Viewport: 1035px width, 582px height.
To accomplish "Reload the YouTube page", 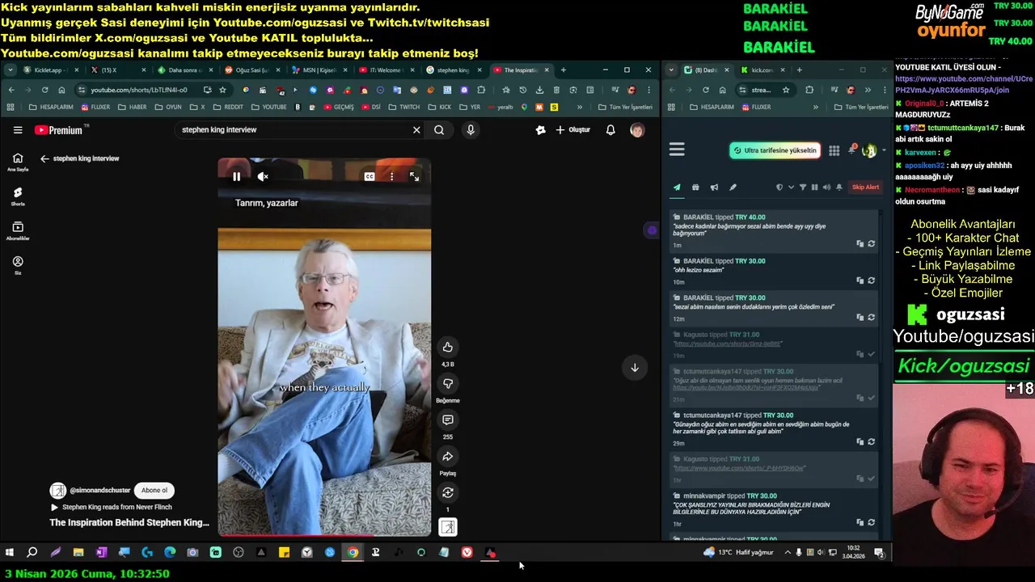I will [44, 90].
